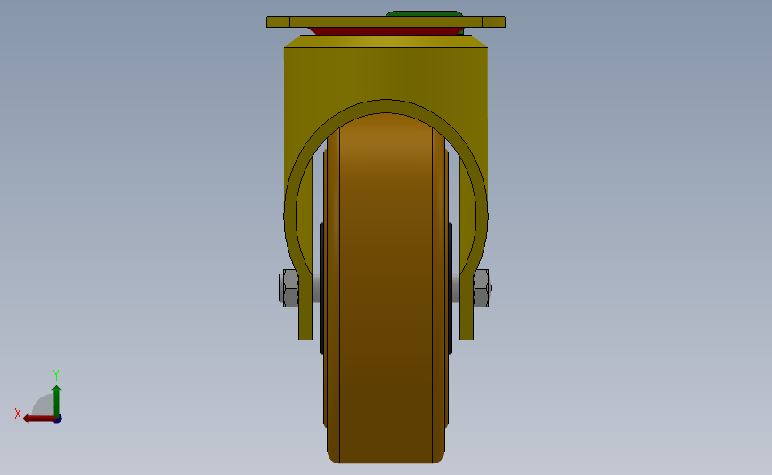Select the right hex nut on the axle
The width and height of the screenshot is (772, 475).
click(481, 288)
